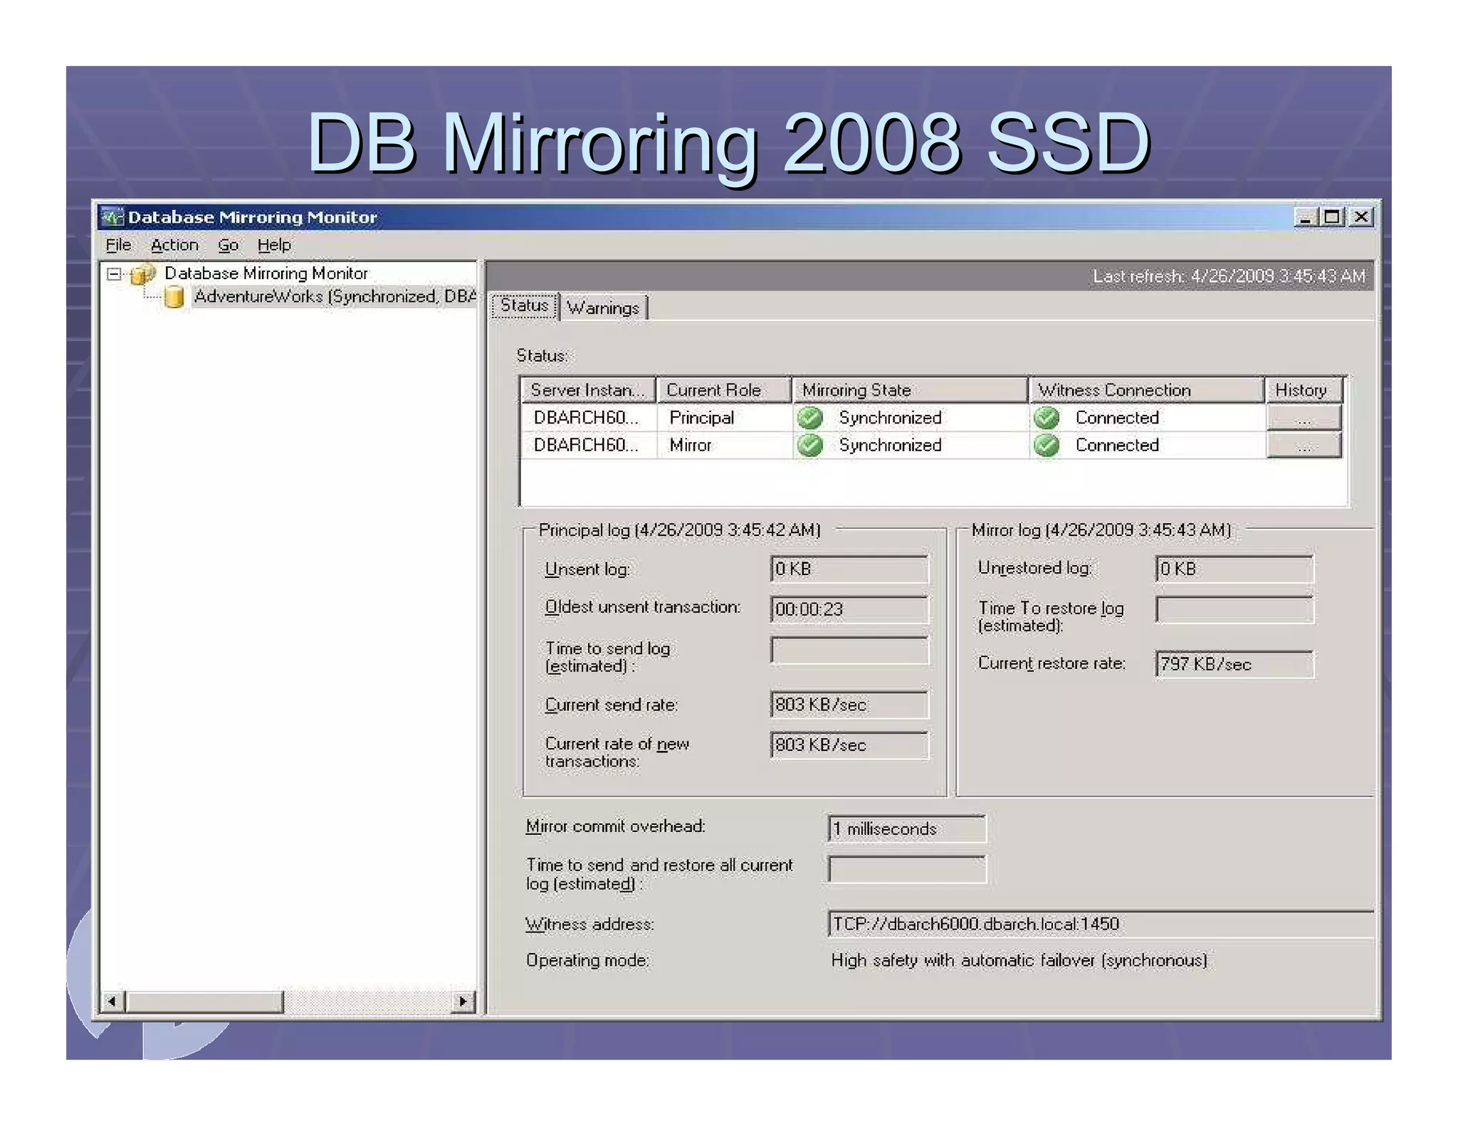The height and width of the screenshot is (1126, 1458).
Task: Click the green Connected check icon in Principal row
Action: [1047, 418]
